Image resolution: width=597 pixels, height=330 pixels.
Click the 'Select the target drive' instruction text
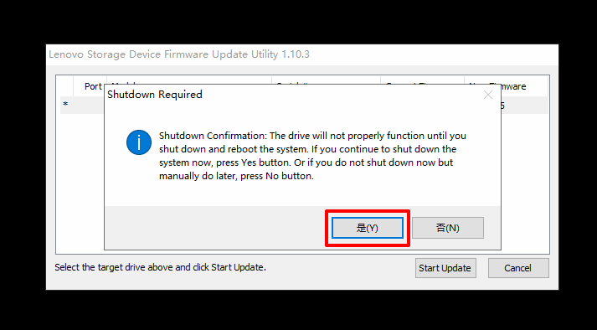pyautogui.click(x=160, y=267)
